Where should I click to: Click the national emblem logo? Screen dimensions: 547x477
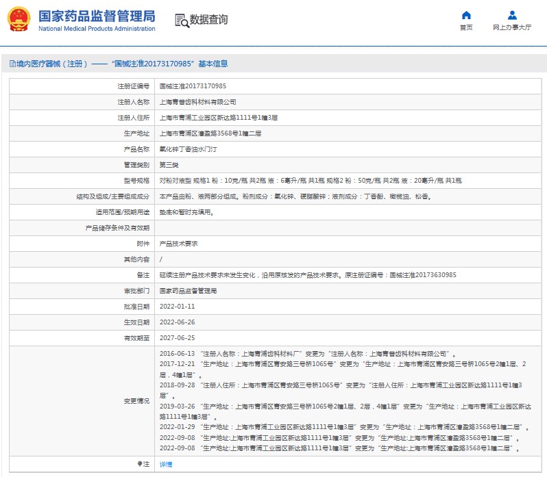[x=19, y=19]
